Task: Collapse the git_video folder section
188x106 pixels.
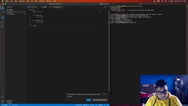Action: [10, 10]
